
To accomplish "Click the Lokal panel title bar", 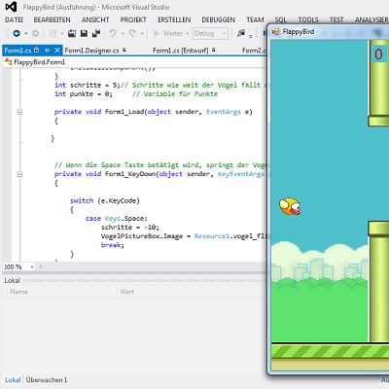I will [x=134, y=281].
